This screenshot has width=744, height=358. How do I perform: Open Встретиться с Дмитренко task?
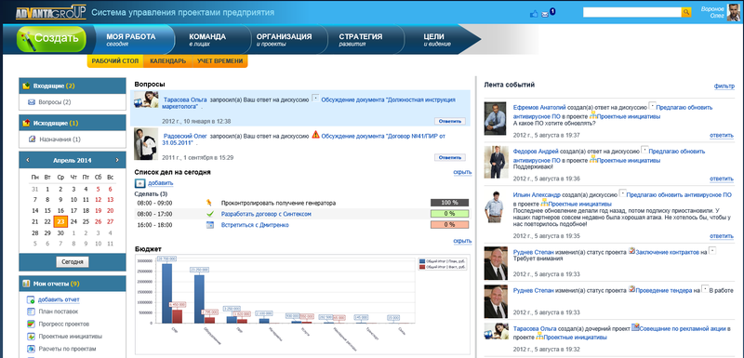pyautogui.click(x=255, y=225)
